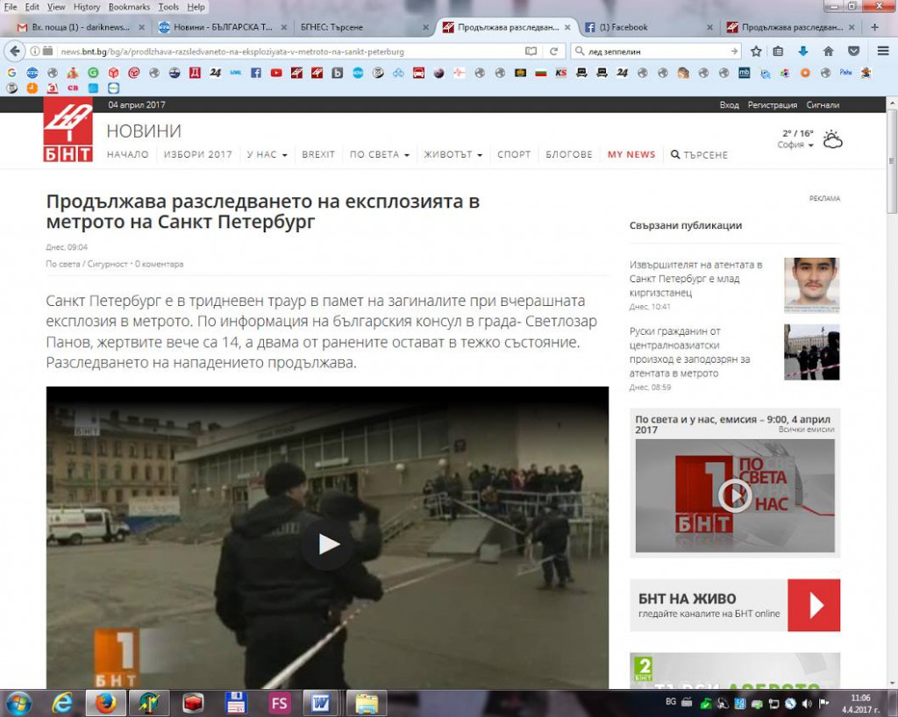
Task: Show bookmarks list icon next to star
Action: 778,51
